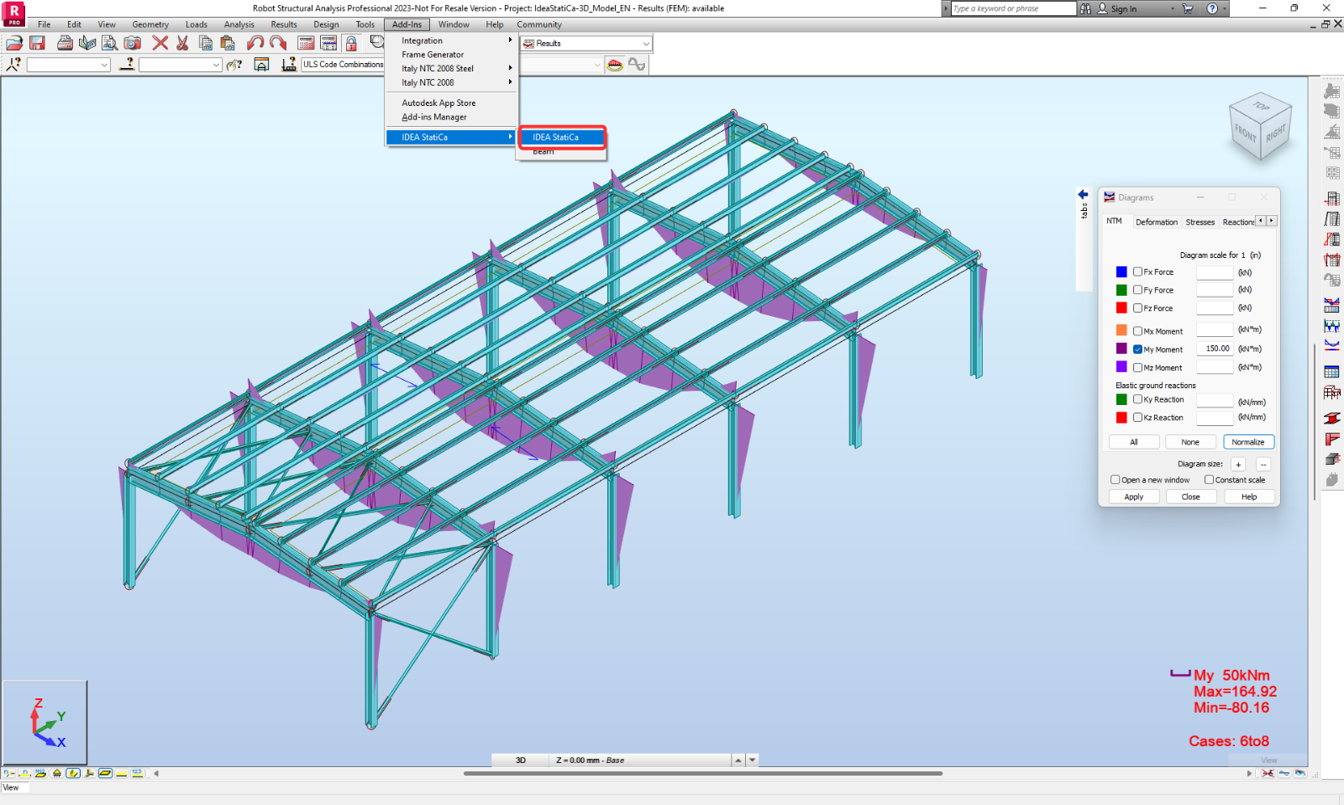Open the tables icon in right toolbar
Image resolution: width=1344 pixels, height=805 pixels.
pyautogui.click(x=1331, y=371)
